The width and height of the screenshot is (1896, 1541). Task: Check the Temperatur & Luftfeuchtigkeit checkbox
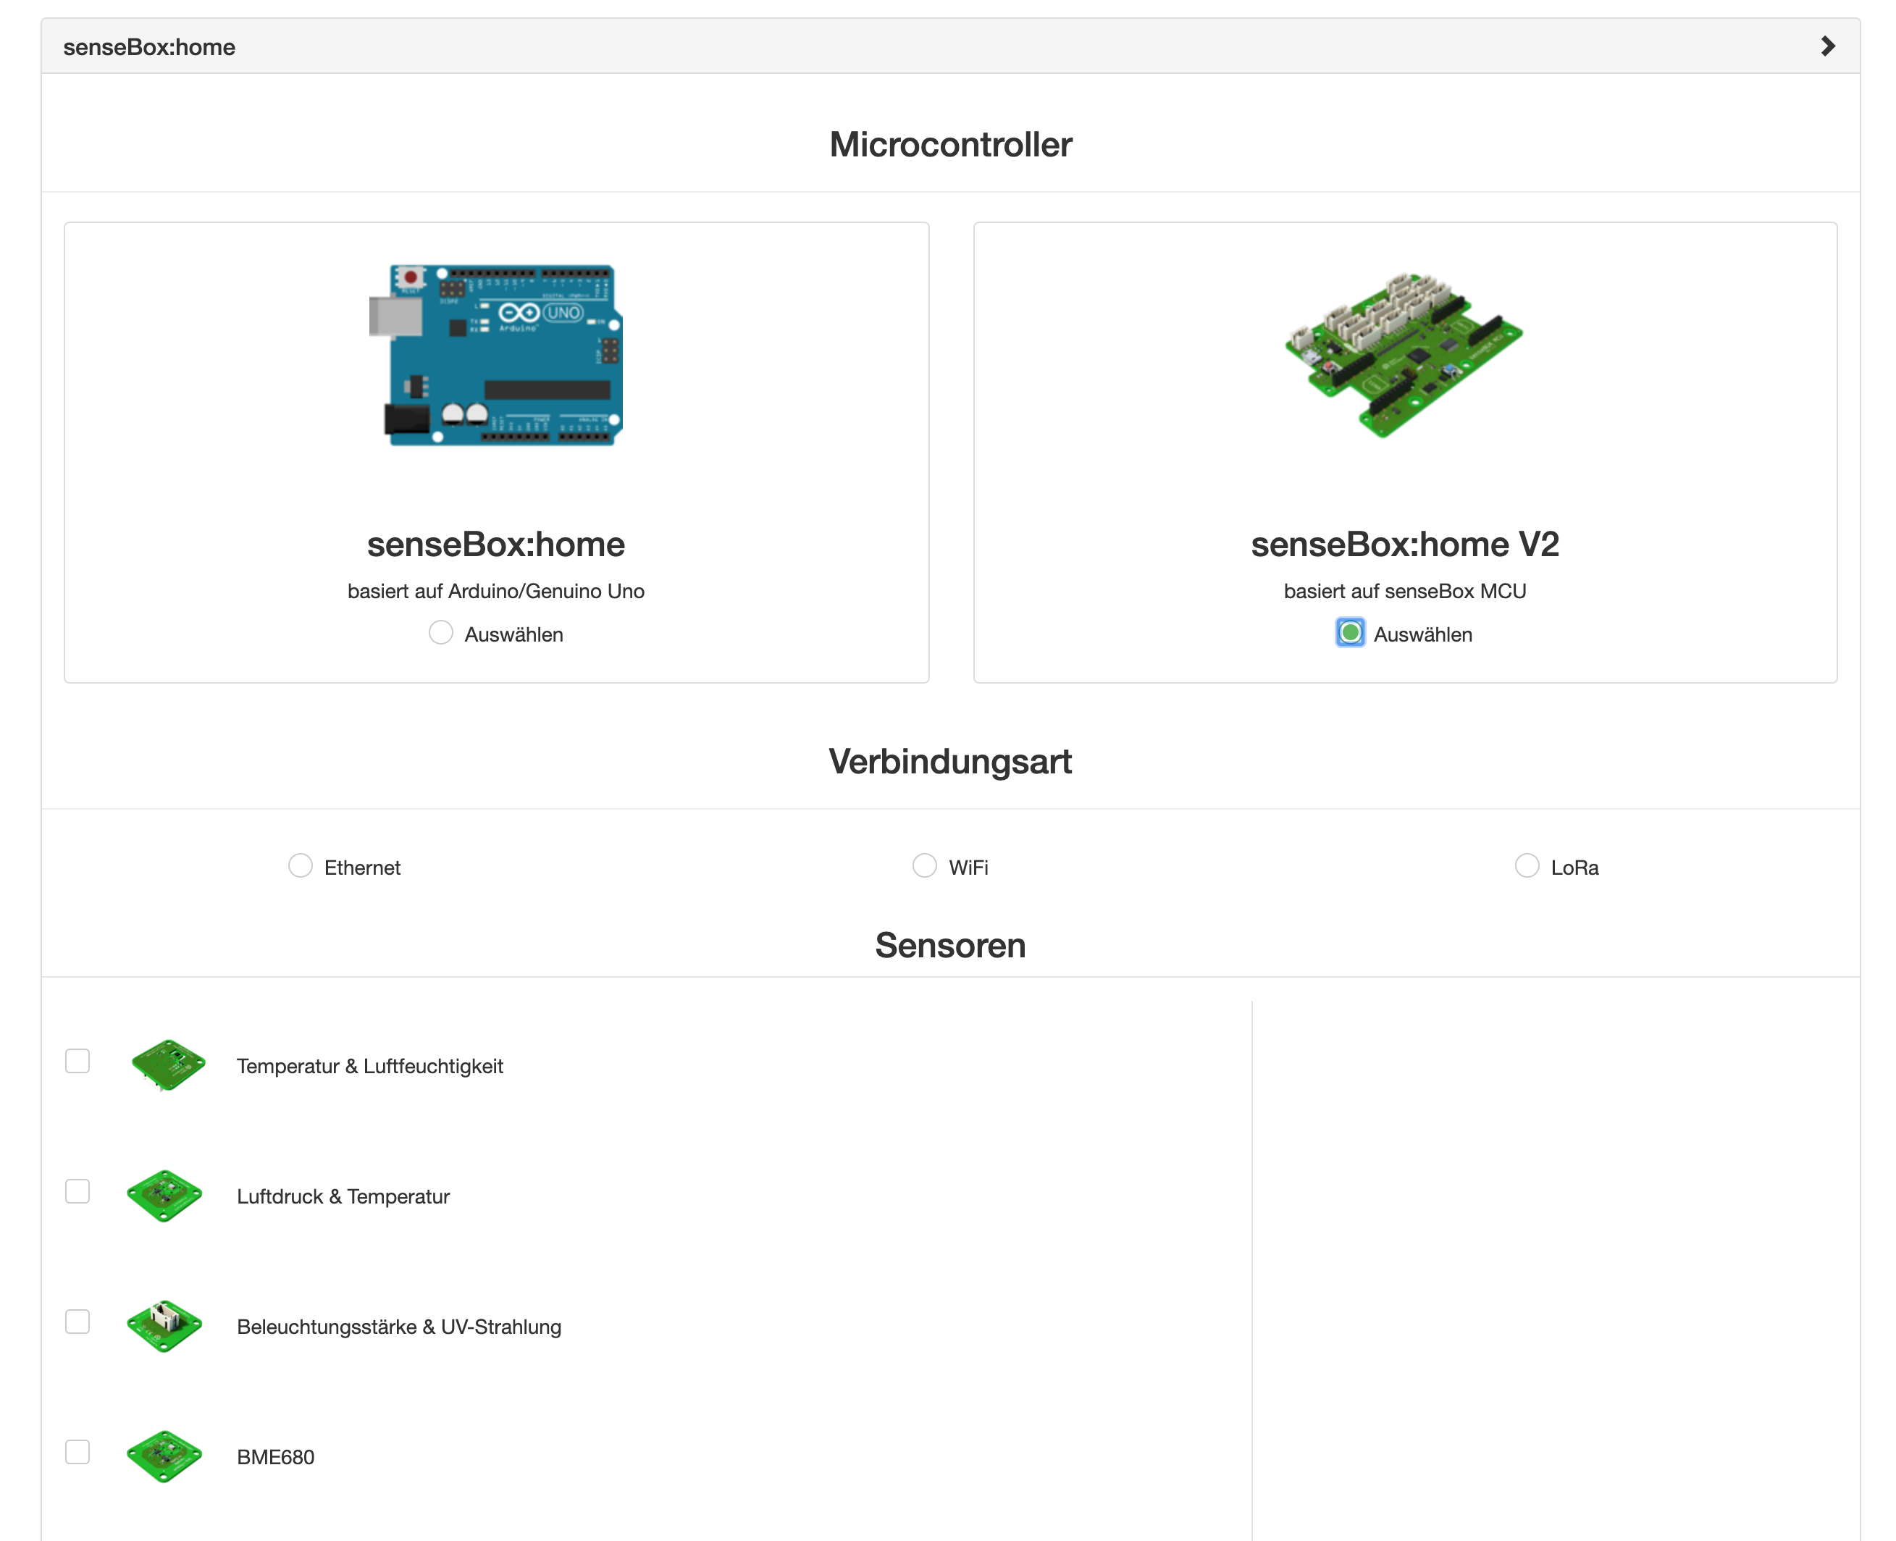[78, 1061]
